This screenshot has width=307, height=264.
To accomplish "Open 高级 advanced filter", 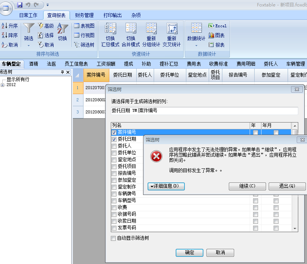I will coord(41,26).
